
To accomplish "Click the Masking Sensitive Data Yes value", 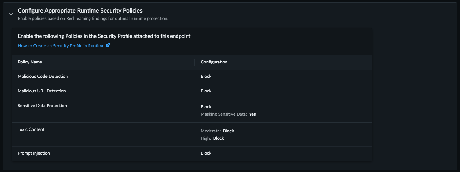I will click(x=252, y=114).
